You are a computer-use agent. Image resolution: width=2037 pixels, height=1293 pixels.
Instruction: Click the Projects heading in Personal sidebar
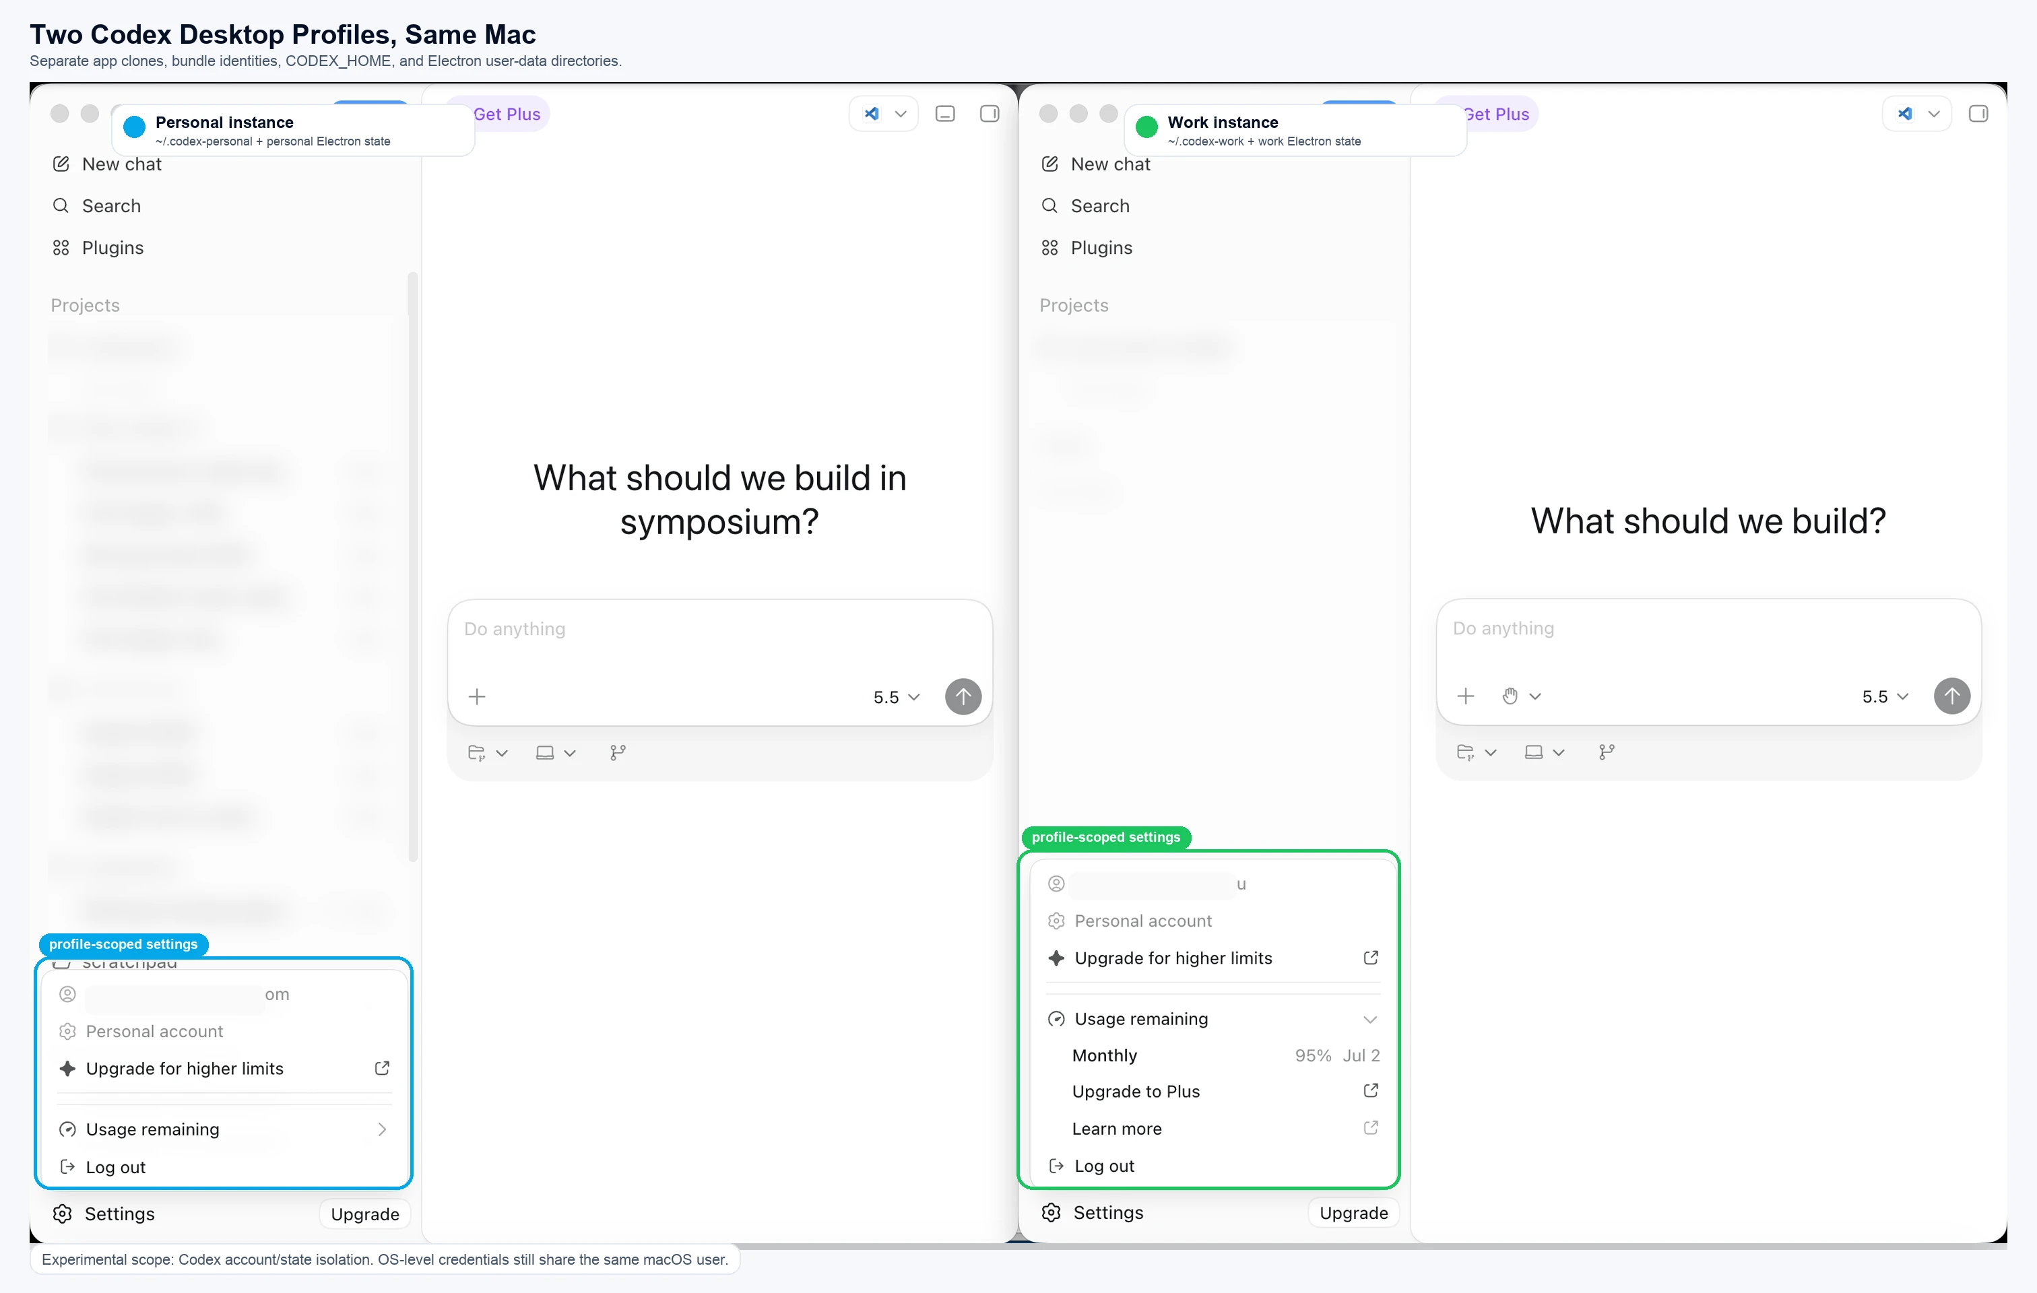click(x=85, y=305)
